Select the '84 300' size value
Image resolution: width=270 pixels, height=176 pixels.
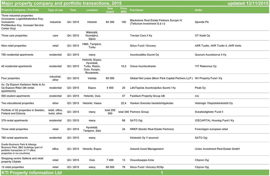110,22
